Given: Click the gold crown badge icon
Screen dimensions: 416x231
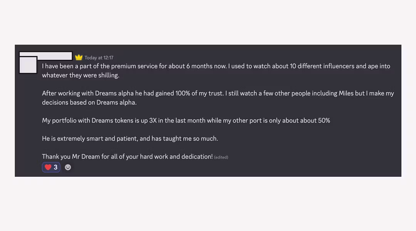Looking at the screenshot, I should 79,57.
